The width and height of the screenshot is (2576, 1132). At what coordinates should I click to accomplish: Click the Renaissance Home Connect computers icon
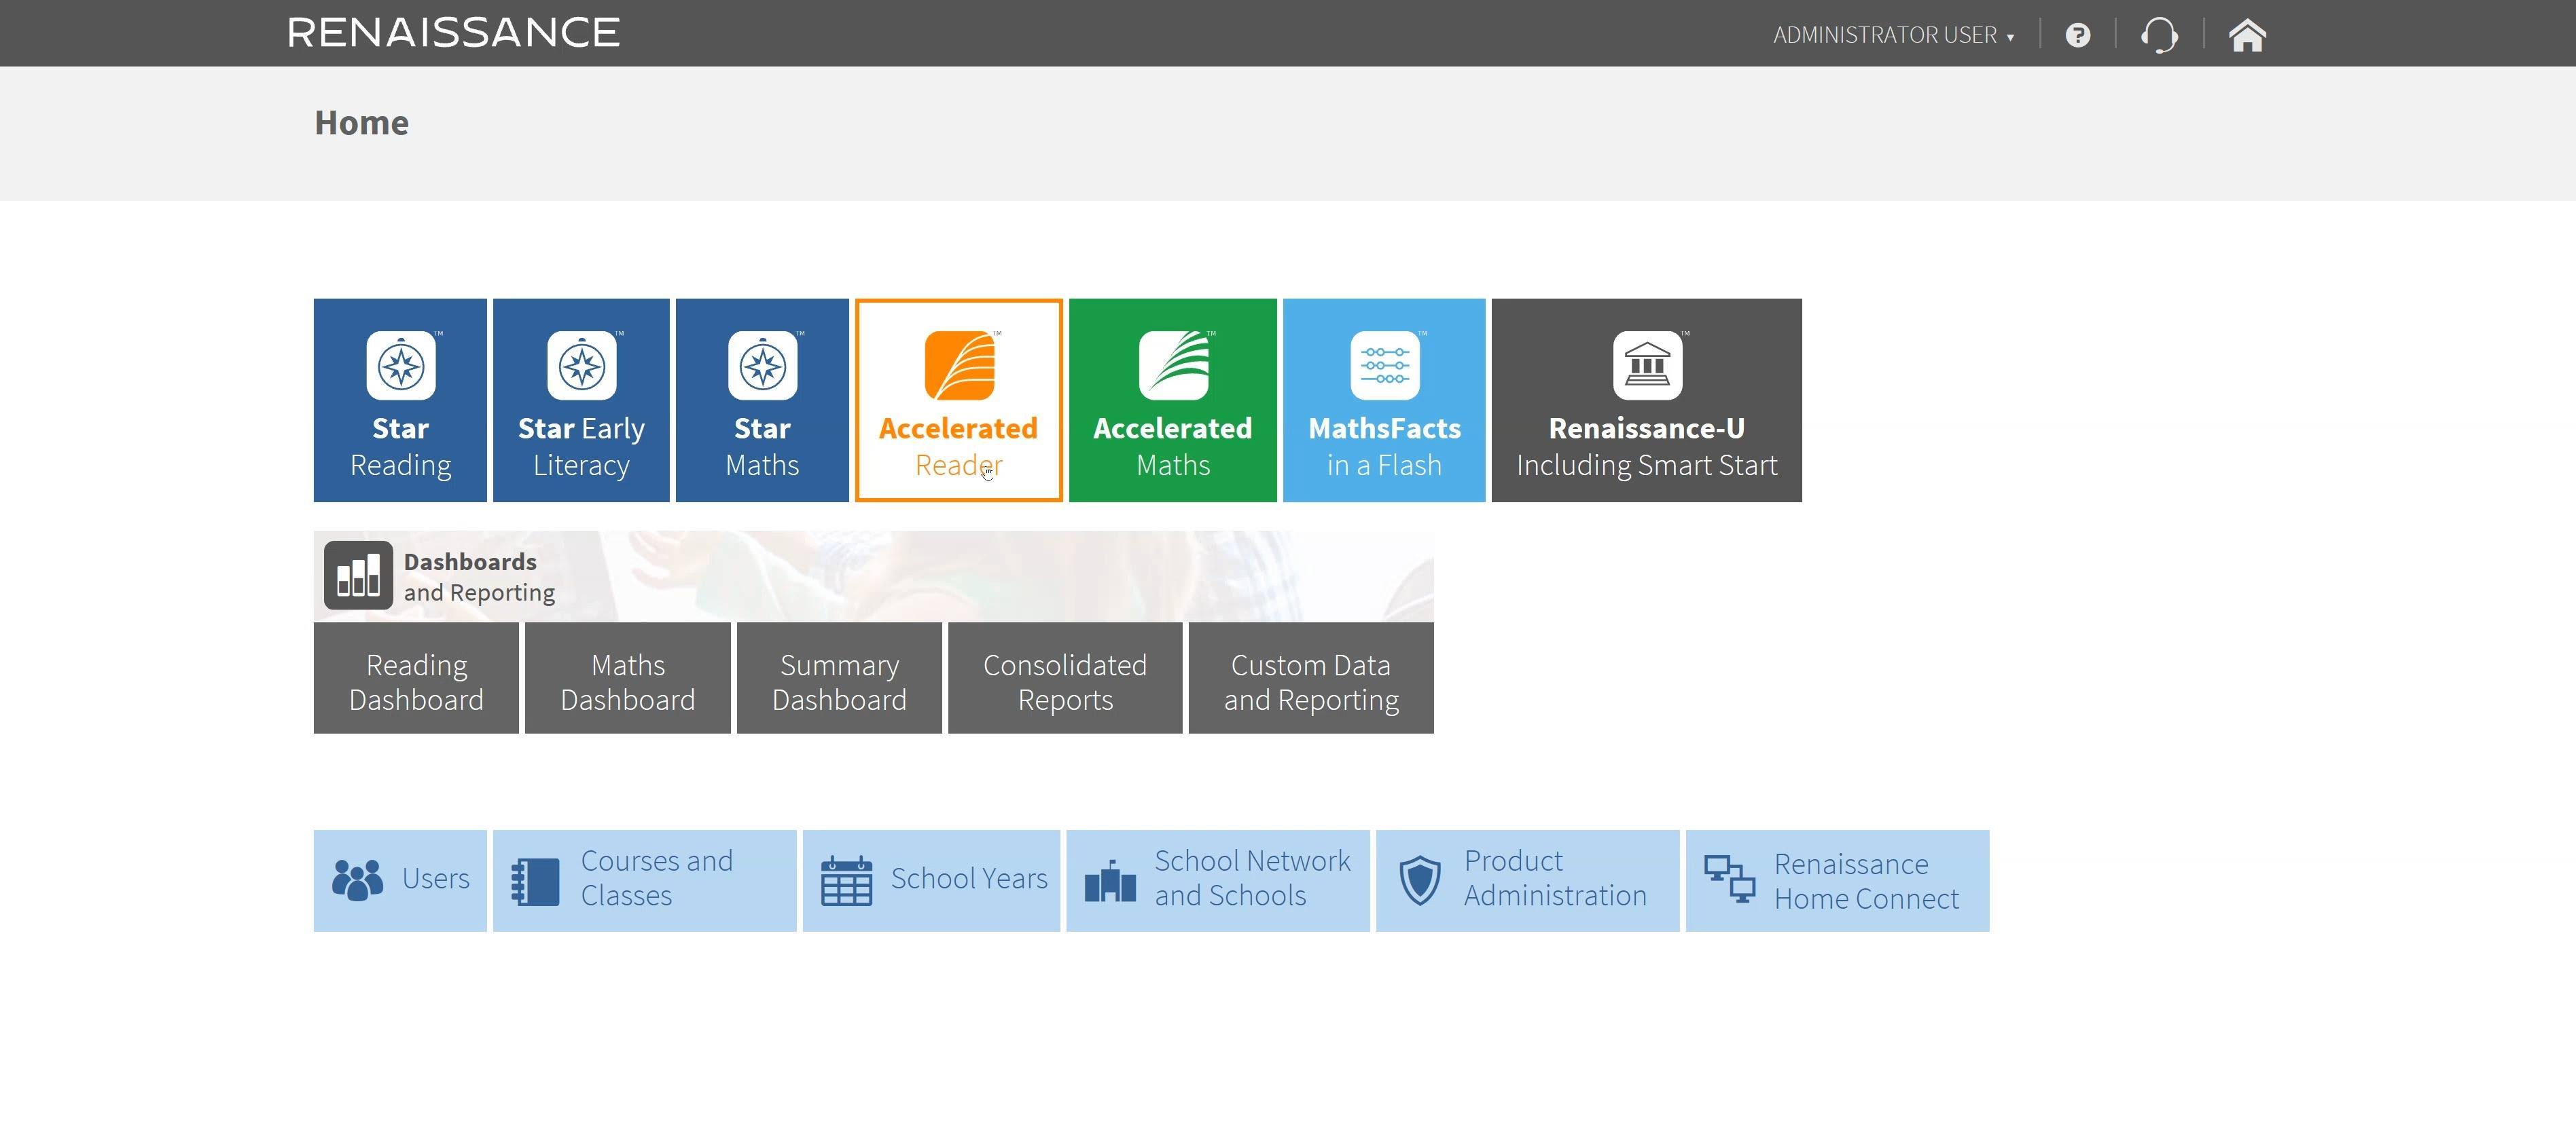click(x=1730, y=880)
